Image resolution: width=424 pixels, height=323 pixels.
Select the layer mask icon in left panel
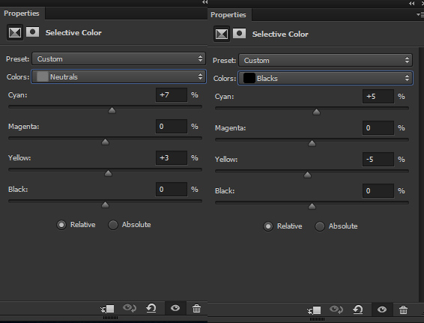click(32, 32)
